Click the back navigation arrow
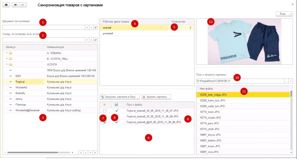297x159 pixels. (16, 5)
